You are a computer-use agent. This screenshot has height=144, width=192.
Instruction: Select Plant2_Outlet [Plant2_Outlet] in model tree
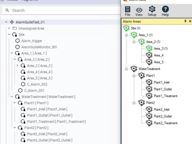tap(50, 140)
